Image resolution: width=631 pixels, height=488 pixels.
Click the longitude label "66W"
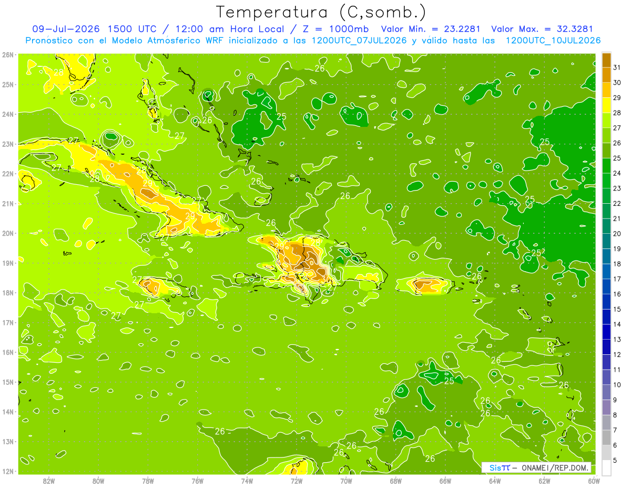tap(445, 481)
